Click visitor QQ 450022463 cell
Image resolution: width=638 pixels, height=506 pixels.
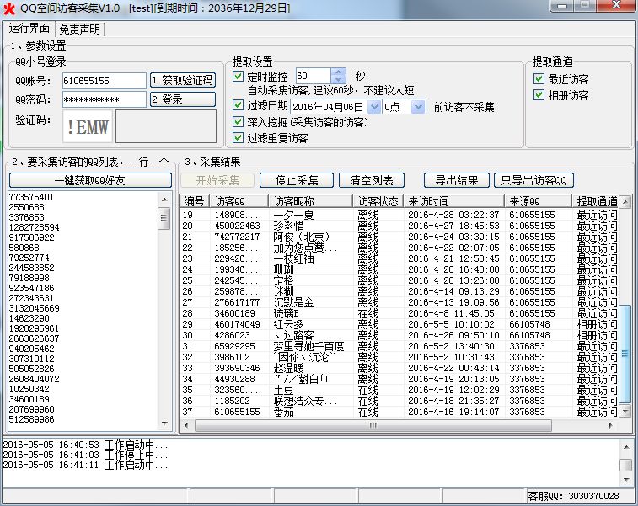pos(237,226)
